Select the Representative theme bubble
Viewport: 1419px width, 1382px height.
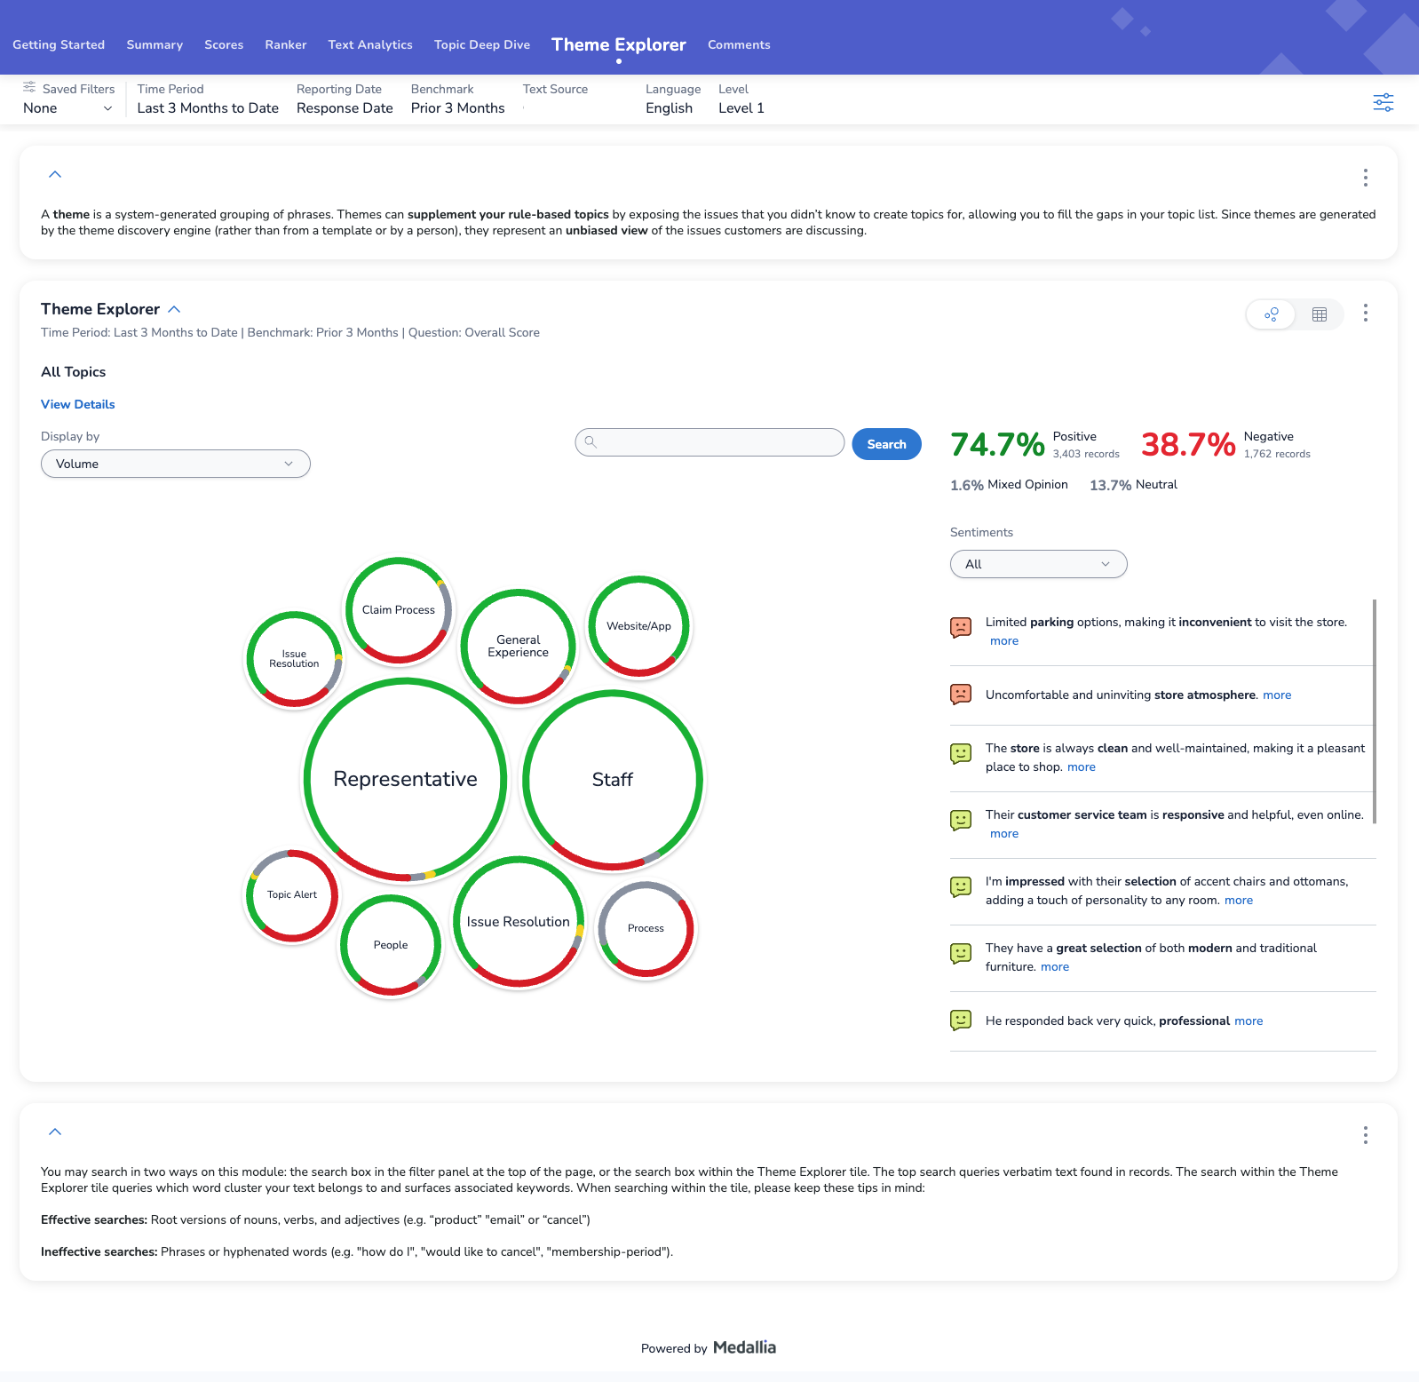pyautogui.click(x=405, y=779)
